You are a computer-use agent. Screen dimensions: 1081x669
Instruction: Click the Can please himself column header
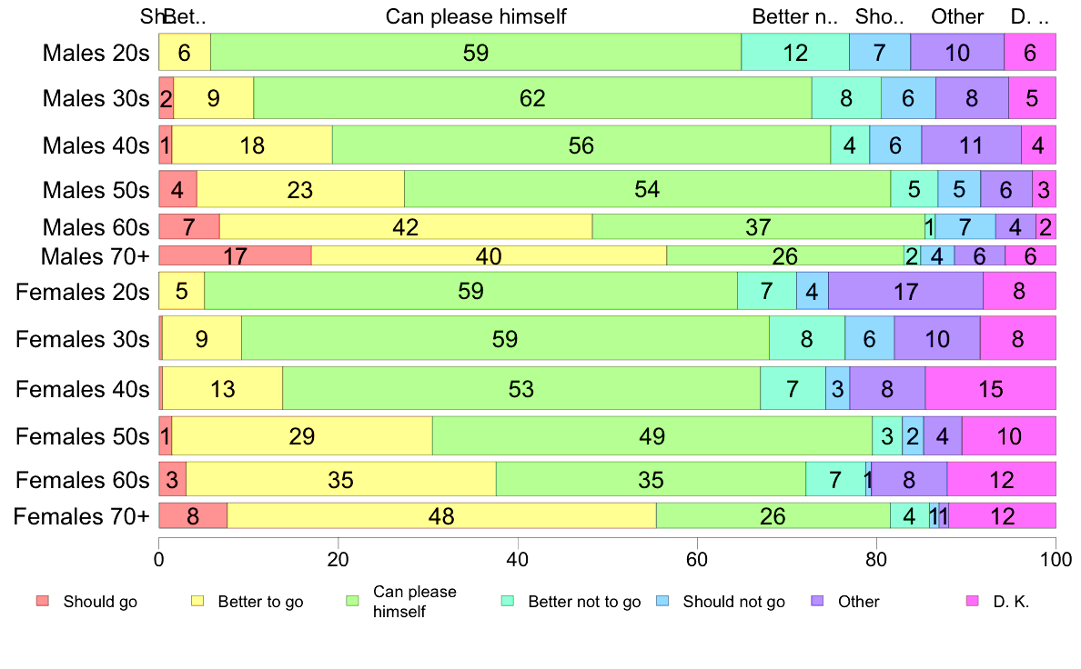pyautogui.click(x=476, y=15)
